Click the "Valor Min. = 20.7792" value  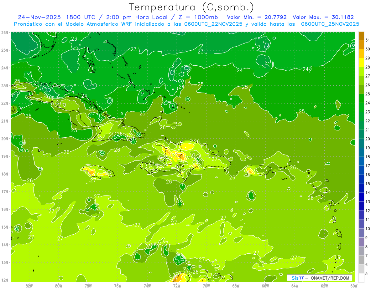tap(257, 17)
